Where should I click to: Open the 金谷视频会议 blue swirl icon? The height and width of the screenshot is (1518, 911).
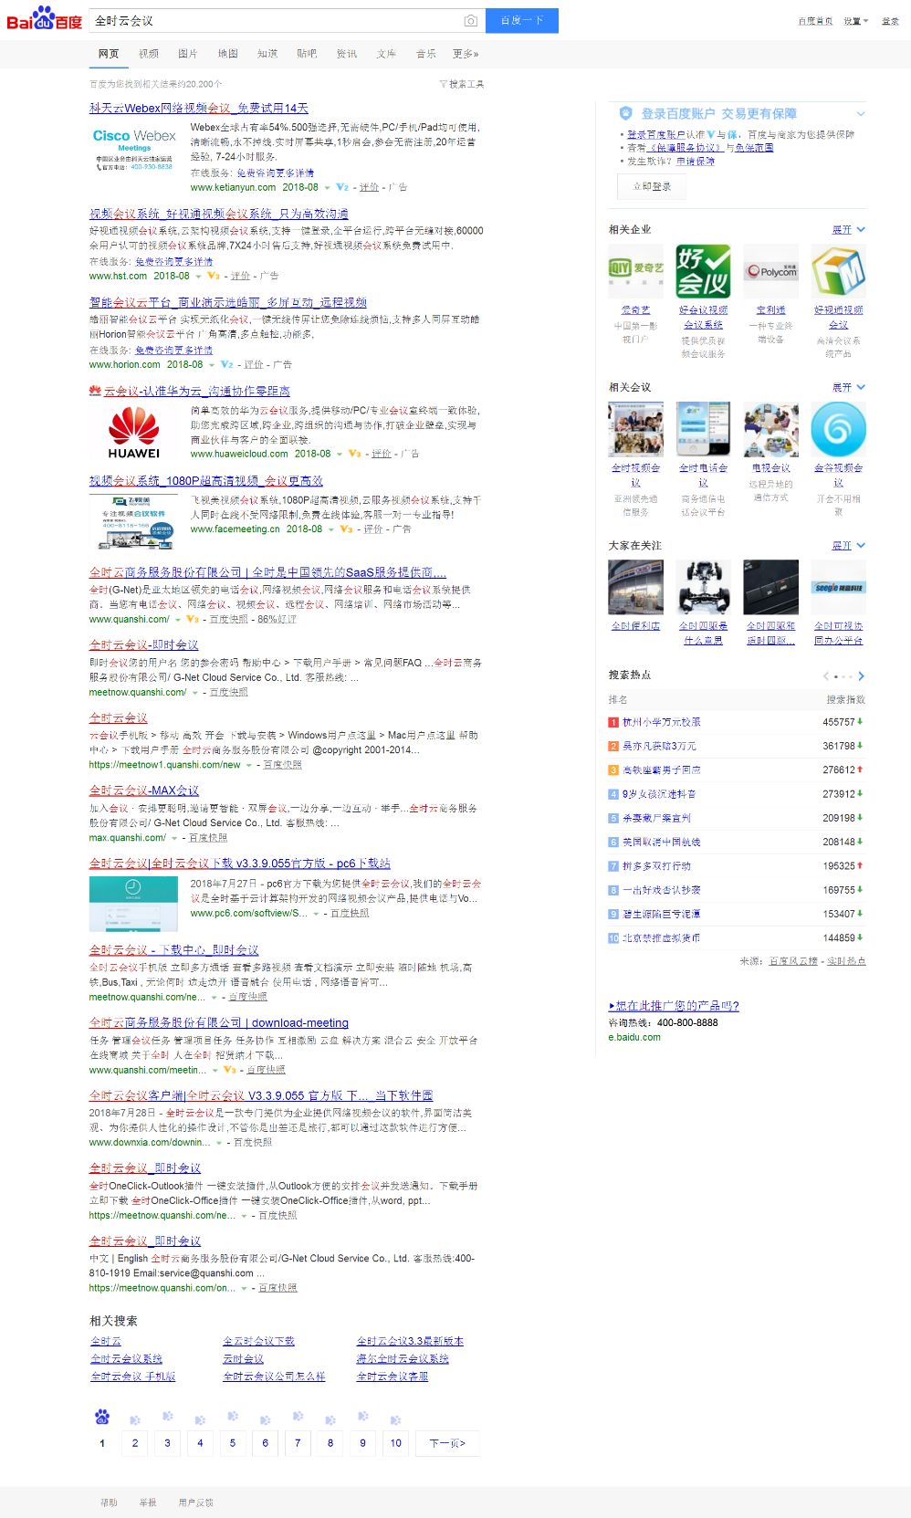pyautogui.click(x=838, y=429)
